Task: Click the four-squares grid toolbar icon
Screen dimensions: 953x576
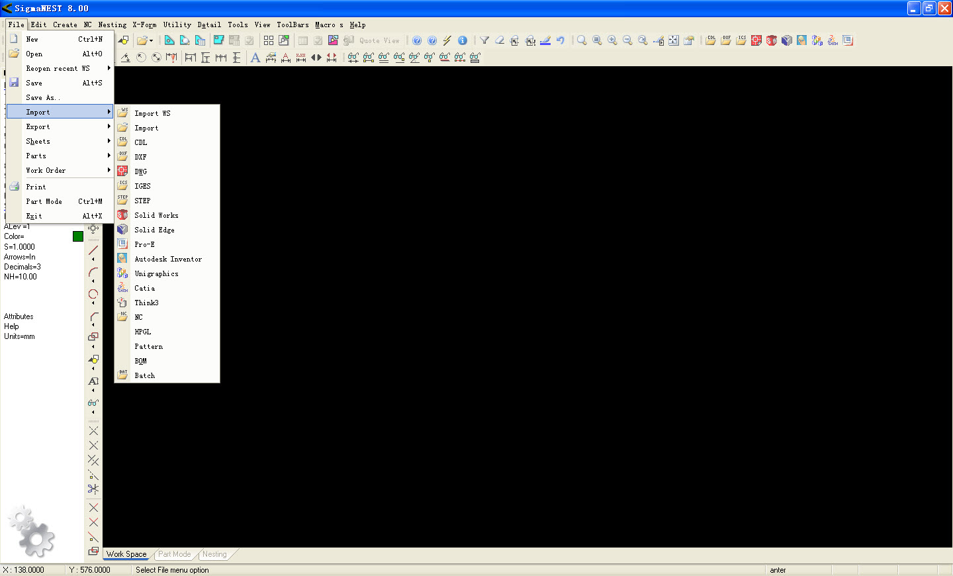Action: click(269, 40)
